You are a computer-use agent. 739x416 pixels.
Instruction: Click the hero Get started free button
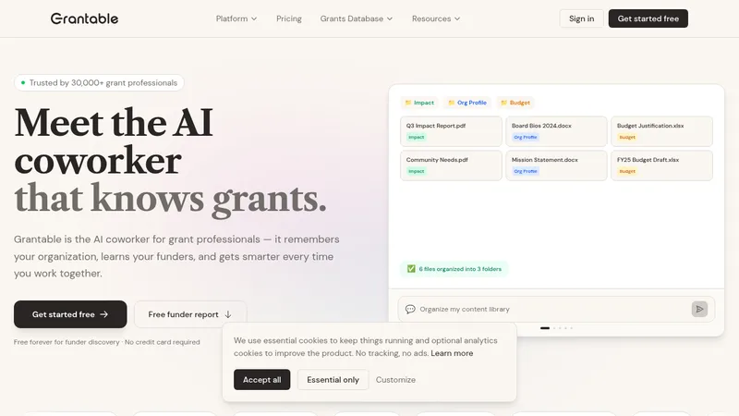pyautogui.click(x=70, y=314)
